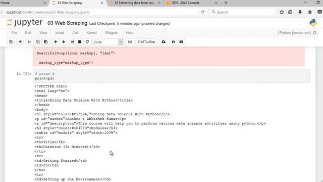Bookmark this page with the star icon
323x182 pixels.
282,12
